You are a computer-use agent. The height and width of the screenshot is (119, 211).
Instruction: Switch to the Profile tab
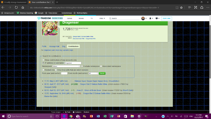tap(44, 46)
